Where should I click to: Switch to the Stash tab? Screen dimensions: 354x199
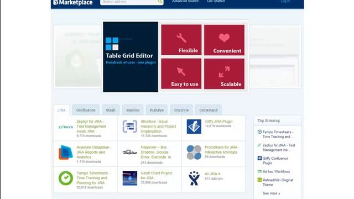point(111,110)
